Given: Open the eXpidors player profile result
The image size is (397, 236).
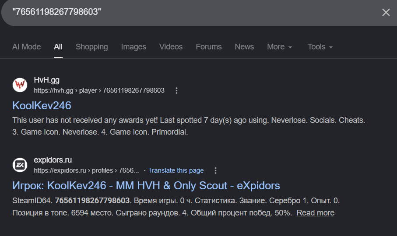Looking at the screenshot, I should 146,186.
